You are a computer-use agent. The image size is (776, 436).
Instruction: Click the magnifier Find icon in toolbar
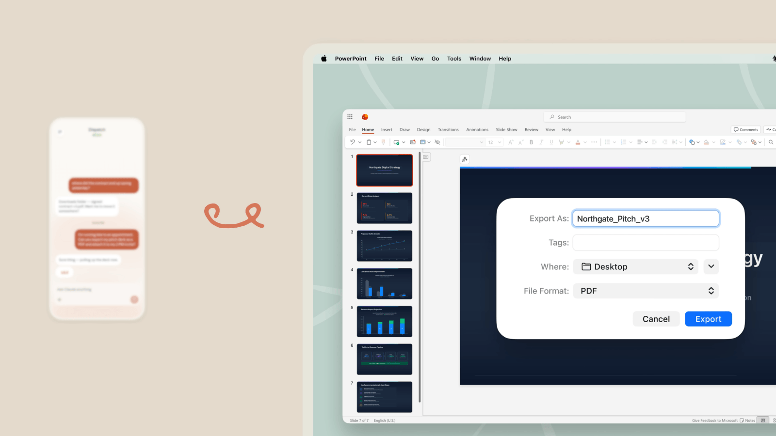[x=771, y=142]
